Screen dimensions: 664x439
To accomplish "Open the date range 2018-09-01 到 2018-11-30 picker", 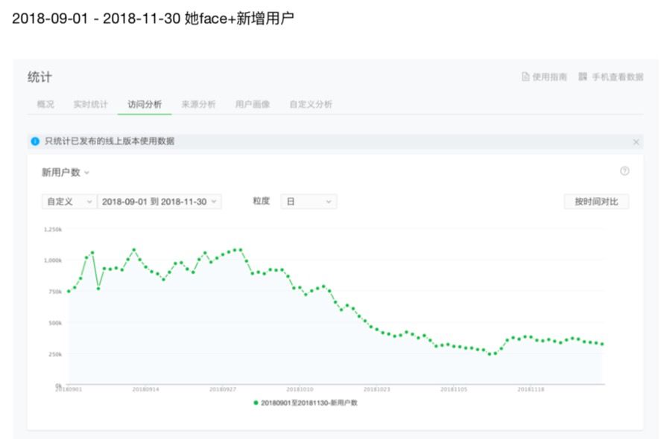I will pyautogui.click(x=159, y=202).
